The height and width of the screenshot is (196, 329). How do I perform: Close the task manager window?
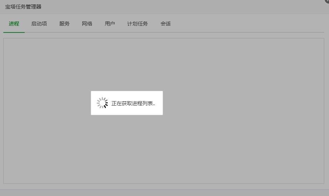click(327, 1)
